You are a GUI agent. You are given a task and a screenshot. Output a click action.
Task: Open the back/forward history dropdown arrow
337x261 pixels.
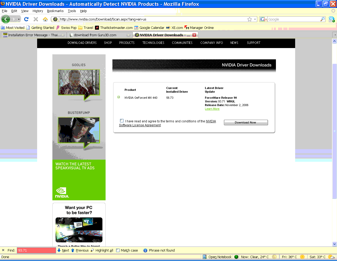coord(19,19)
